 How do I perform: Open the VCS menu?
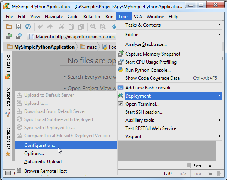pos(138,17)
